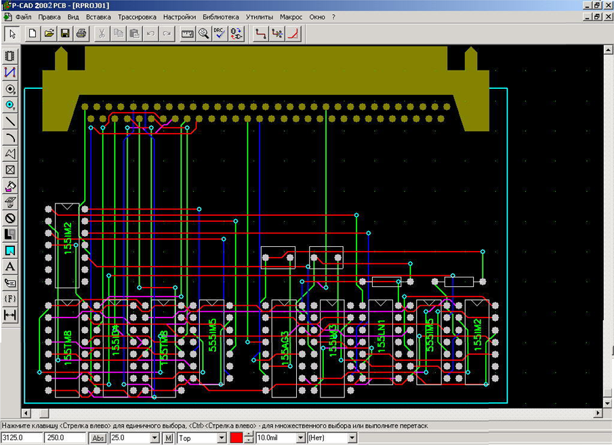Screen dimensions: 614x445
Task: Print the board layout
Action: [81, 34]
